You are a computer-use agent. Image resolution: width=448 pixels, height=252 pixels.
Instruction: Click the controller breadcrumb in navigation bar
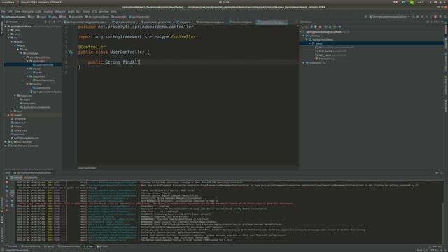click(x=119, y=17)
